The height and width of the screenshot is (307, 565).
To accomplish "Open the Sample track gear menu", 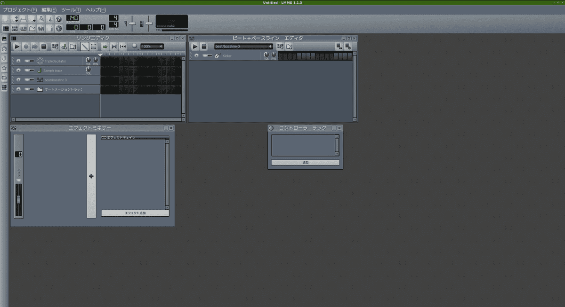I will coord(18,71).
